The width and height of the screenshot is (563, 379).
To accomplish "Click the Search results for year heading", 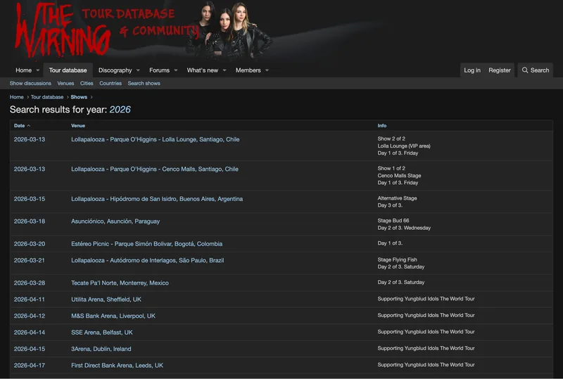I will pos(70,110).
